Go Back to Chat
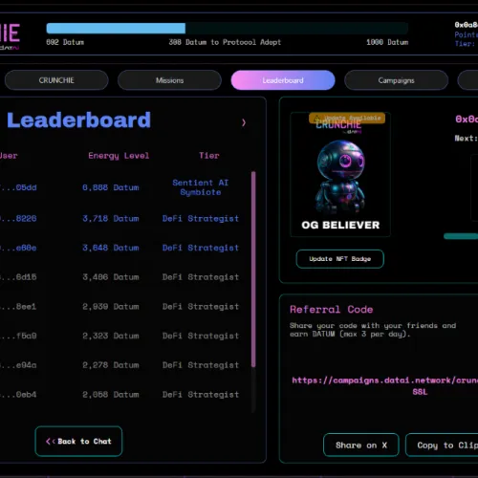 (x=78, y=442)
